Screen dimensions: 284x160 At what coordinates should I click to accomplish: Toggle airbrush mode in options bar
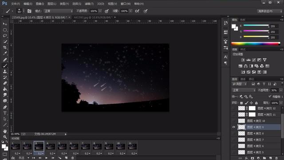pos(137,11)
